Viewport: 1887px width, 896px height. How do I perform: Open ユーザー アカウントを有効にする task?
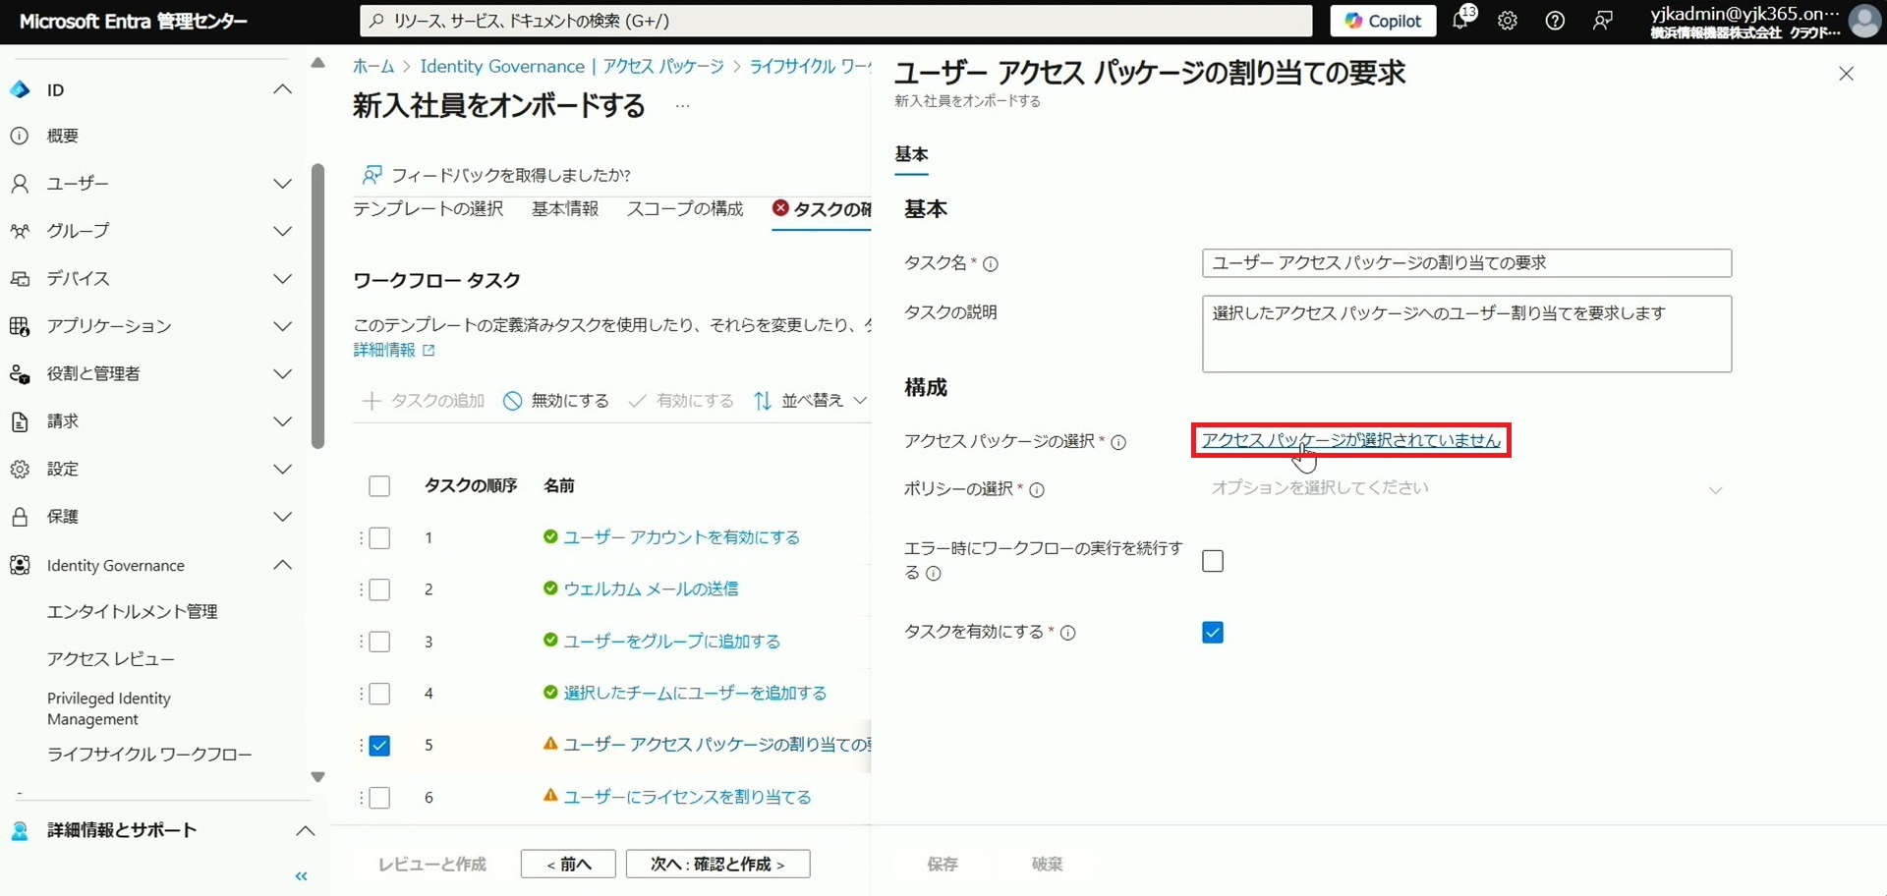coord(681,537)
